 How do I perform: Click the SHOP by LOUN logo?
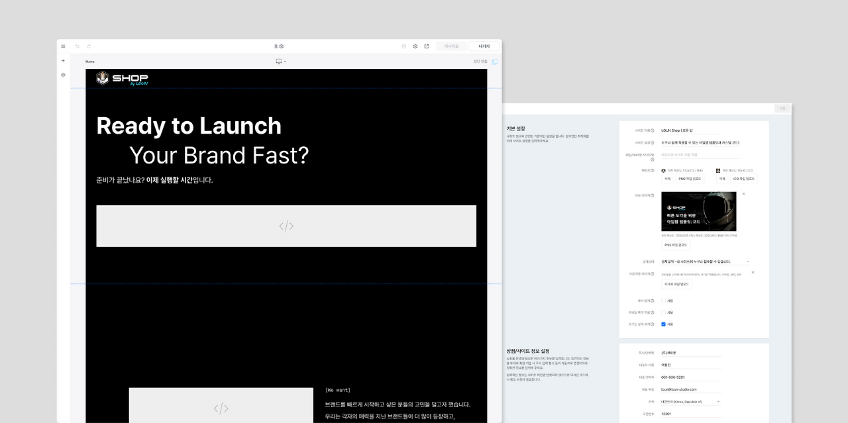(x=122, y=78)
